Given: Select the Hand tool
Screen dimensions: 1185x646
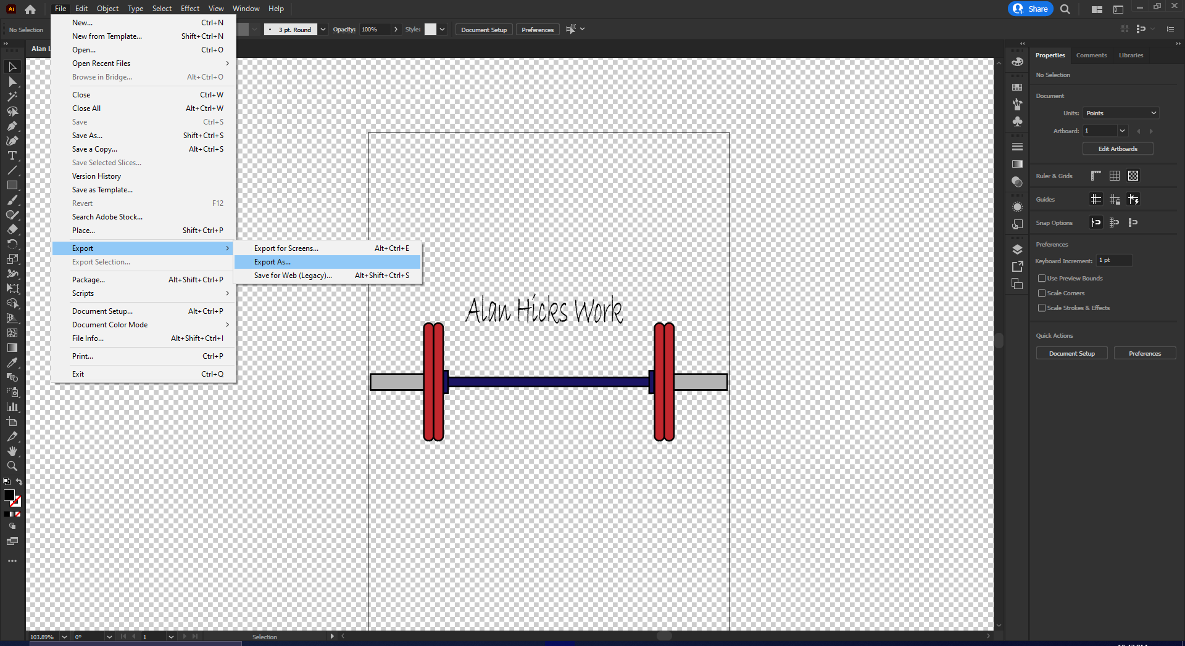Looking at the screenshot, I should coord(12,451).
